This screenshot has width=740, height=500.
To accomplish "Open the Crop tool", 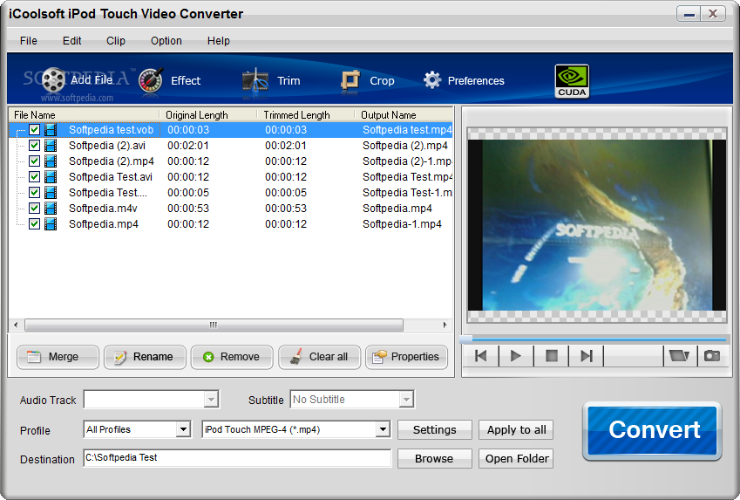I will (x=368, y=81).
